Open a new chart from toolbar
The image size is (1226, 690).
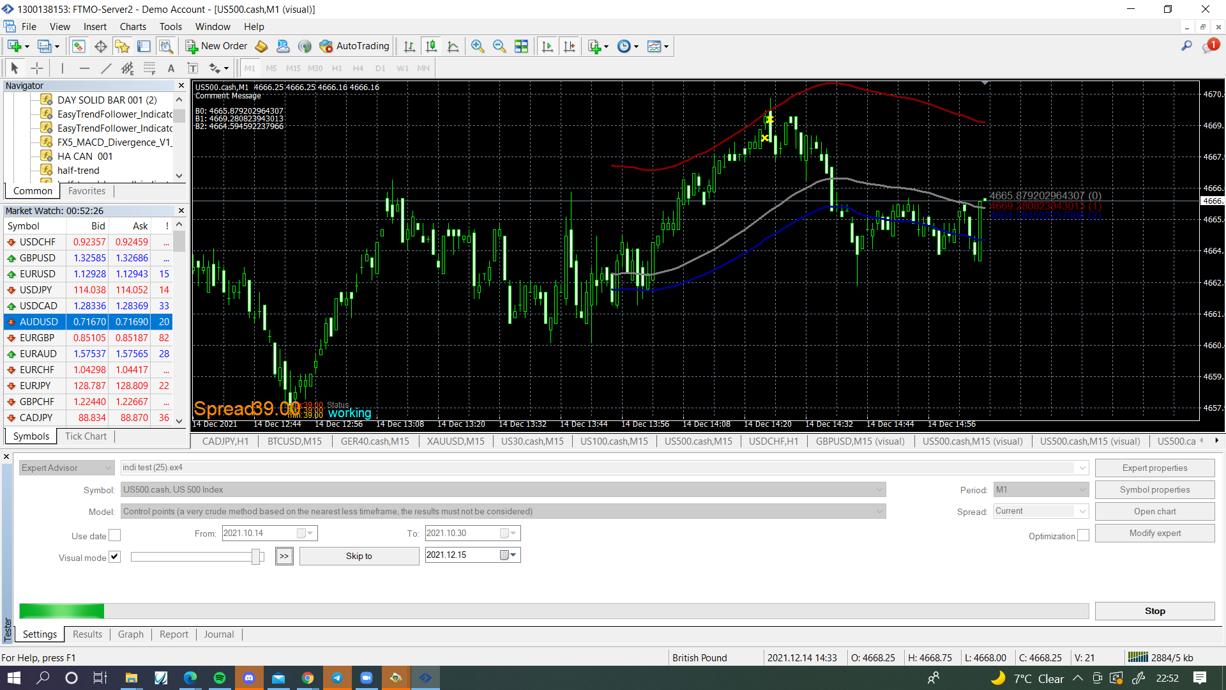tap(15, 46)
